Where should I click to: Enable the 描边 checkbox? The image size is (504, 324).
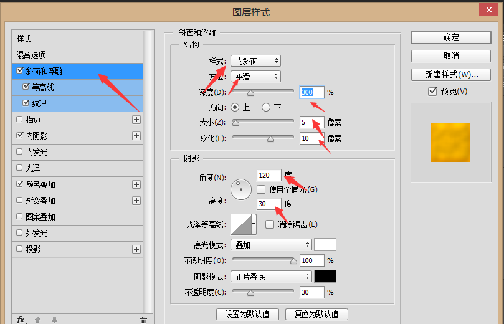[x=19, y=119]
